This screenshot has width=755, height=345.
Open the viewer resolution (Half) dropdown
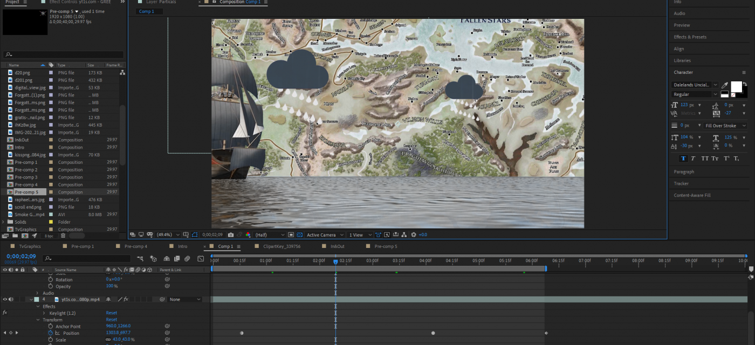coord(270,235)
